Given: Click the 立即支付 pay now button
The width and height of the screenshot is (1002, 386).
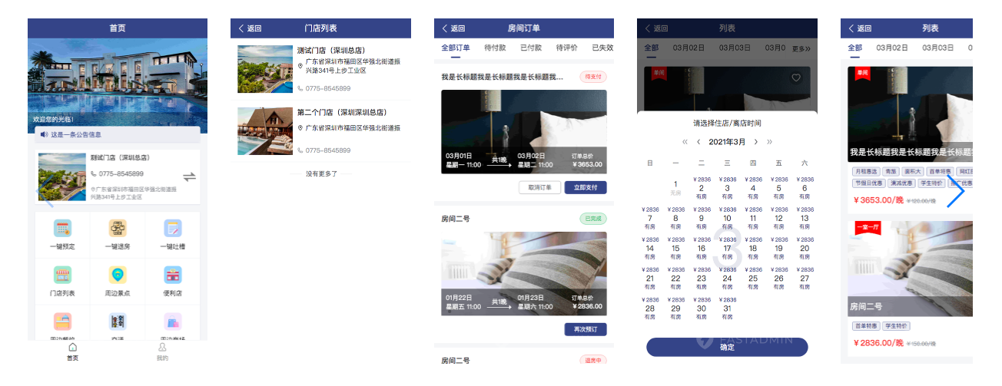Looking at the screenshot, I should tap(586, 187).
